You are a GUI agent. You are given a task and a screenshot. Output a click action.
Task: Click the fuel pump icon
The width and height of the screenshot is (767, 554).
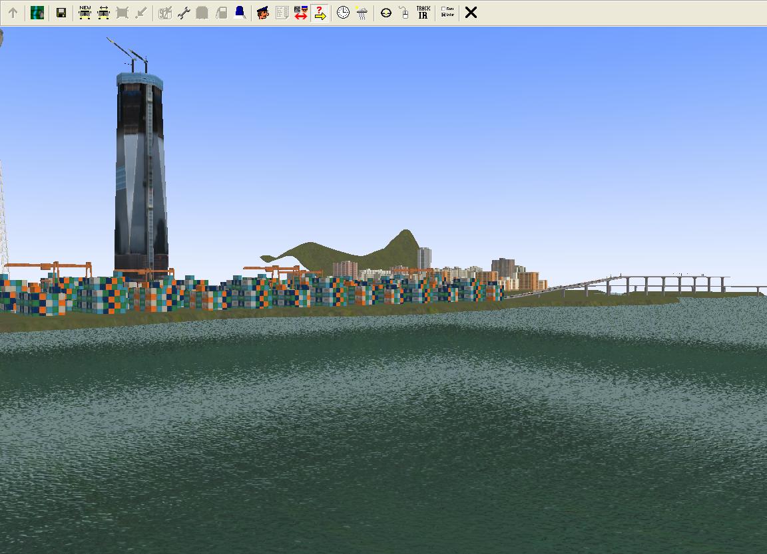click(x=221, y=13)
